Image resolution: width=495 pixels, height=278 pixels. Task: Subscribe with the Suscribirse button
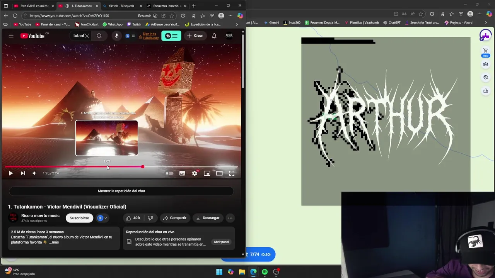click(x=79, y=218)
